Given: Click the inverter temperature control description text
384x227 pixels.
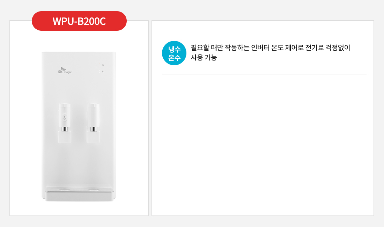Looking at the screenshot, I should (x=270, y=48).
